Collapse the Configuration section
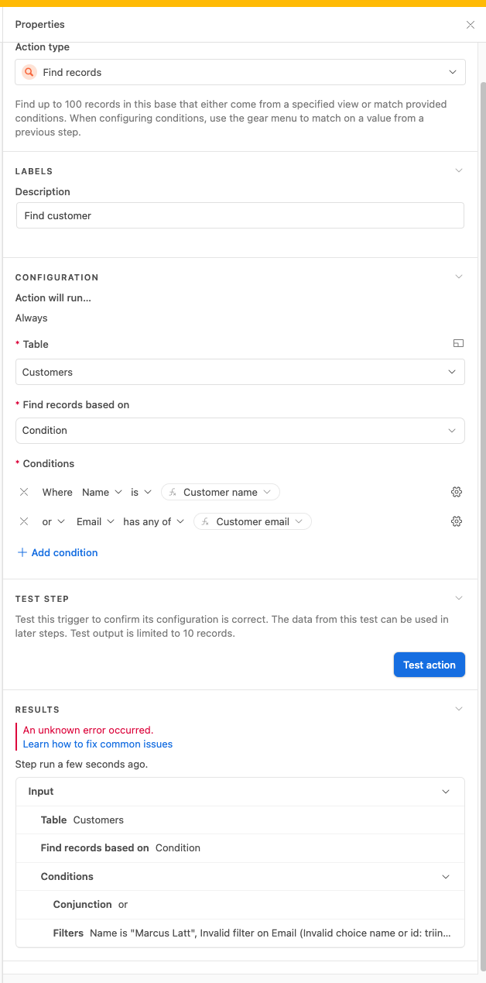This screenshot has height=983, width=486. click(x=459, y=277)
